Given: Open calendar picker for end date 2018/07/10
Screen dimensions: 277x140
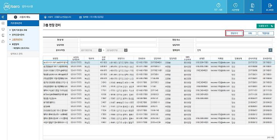Looking at the screenshot, I should point(126,50).
